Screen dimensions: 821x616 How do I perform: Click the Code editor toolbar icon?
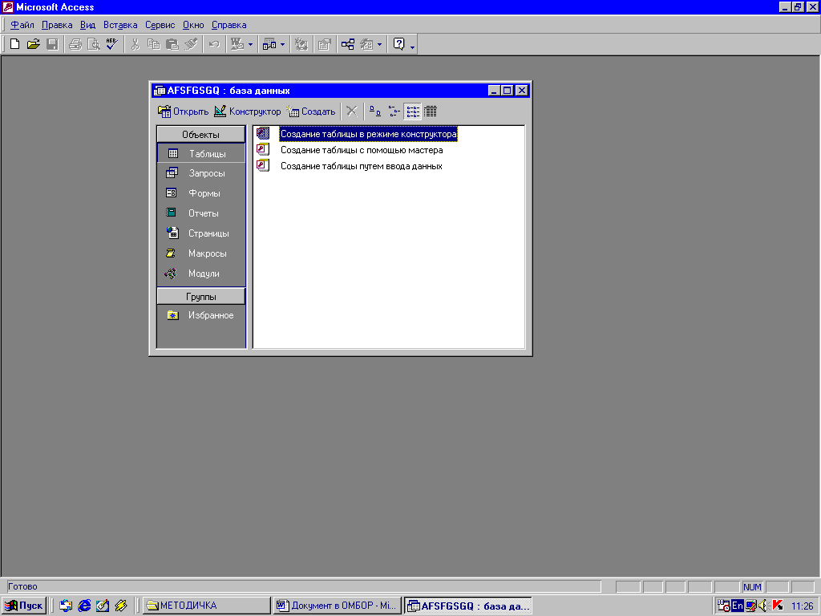pyautogui.click(x=301, y=44)
